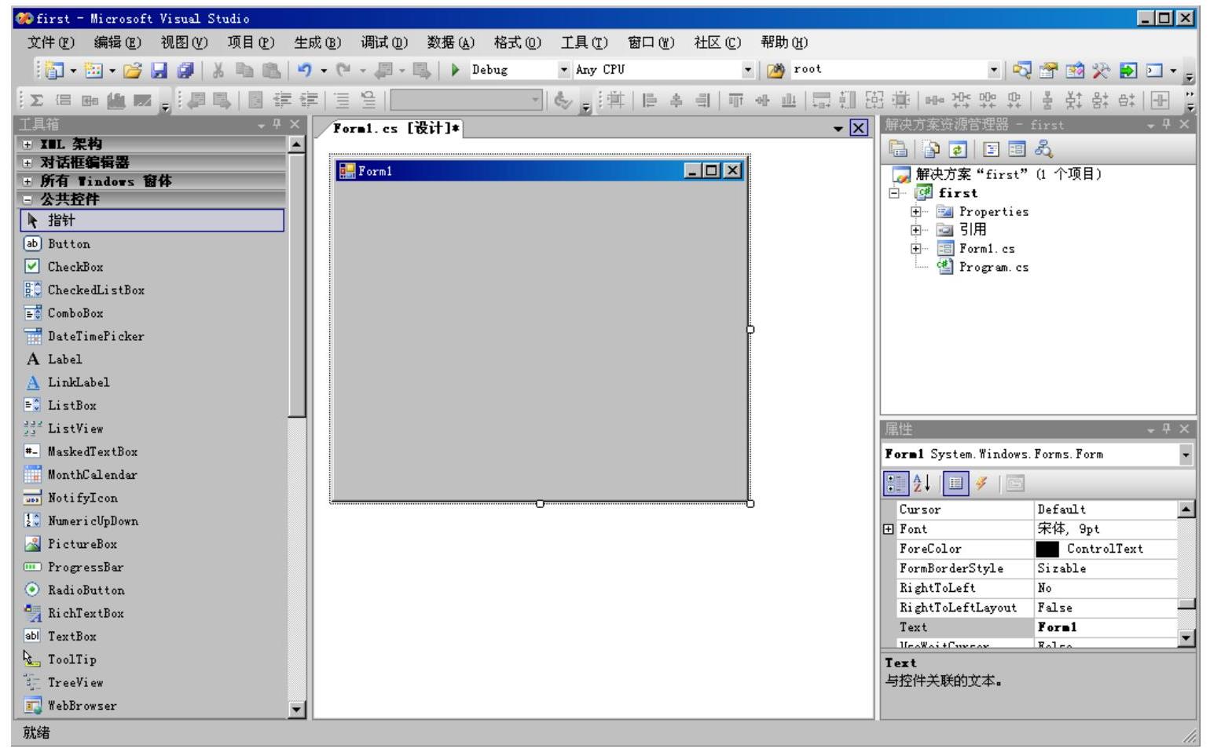Viewport: 1210px width, 756px height.
Task: Pin toggle for the toolbox panel
Action: pos(277,124)
